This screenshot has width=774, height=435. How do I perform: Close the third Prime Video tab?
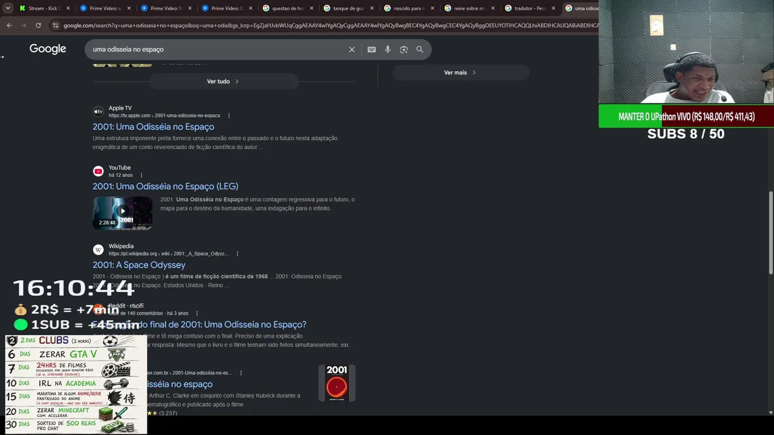click(x=250, y=8)
